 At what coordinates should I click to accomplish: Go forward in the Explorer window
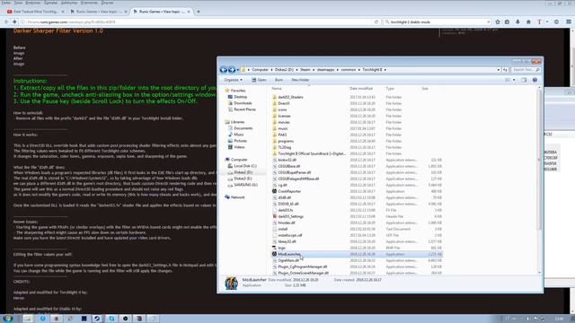(232, 70)
